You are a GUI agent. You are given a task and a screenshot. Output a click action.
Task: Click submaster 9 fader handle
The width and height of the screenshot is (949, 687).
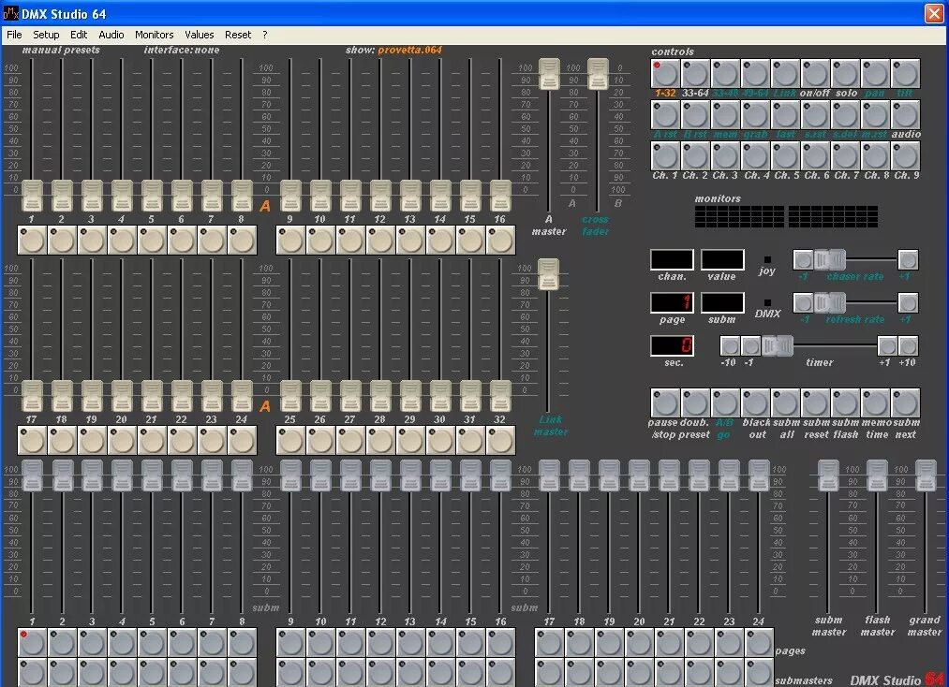pyautogui.click(x=290, y=475)
